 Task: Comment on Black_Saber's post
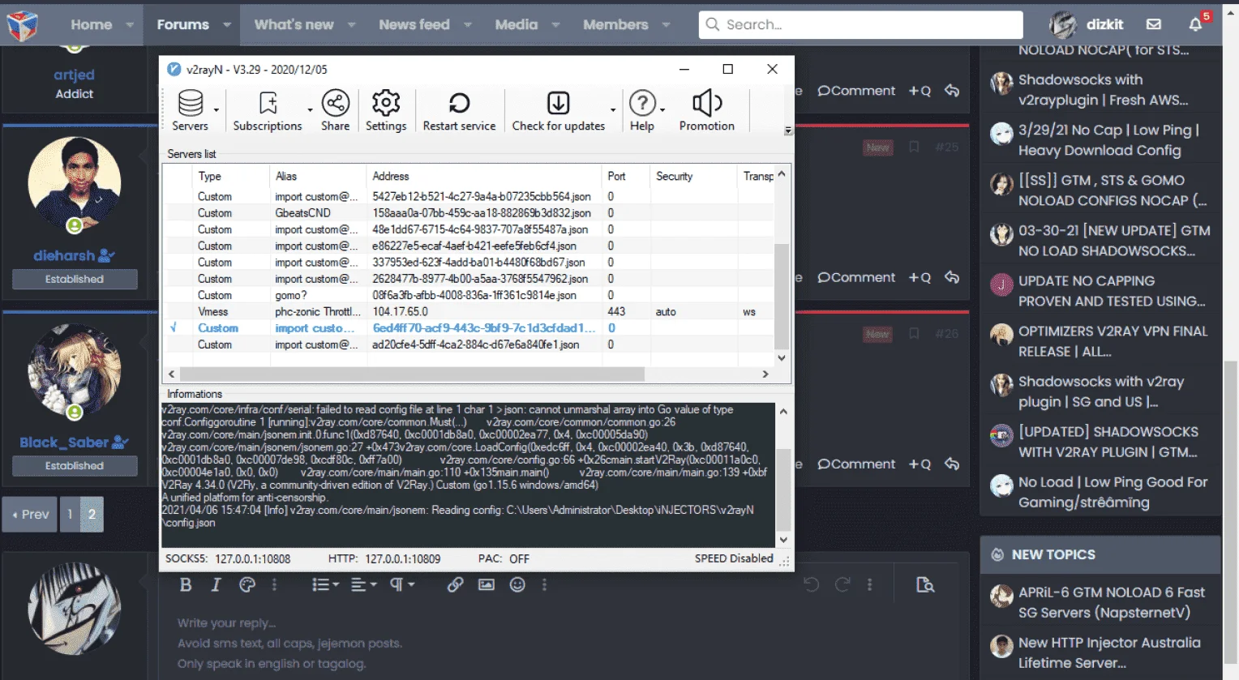pyautogui.click(x=856, y=464)
